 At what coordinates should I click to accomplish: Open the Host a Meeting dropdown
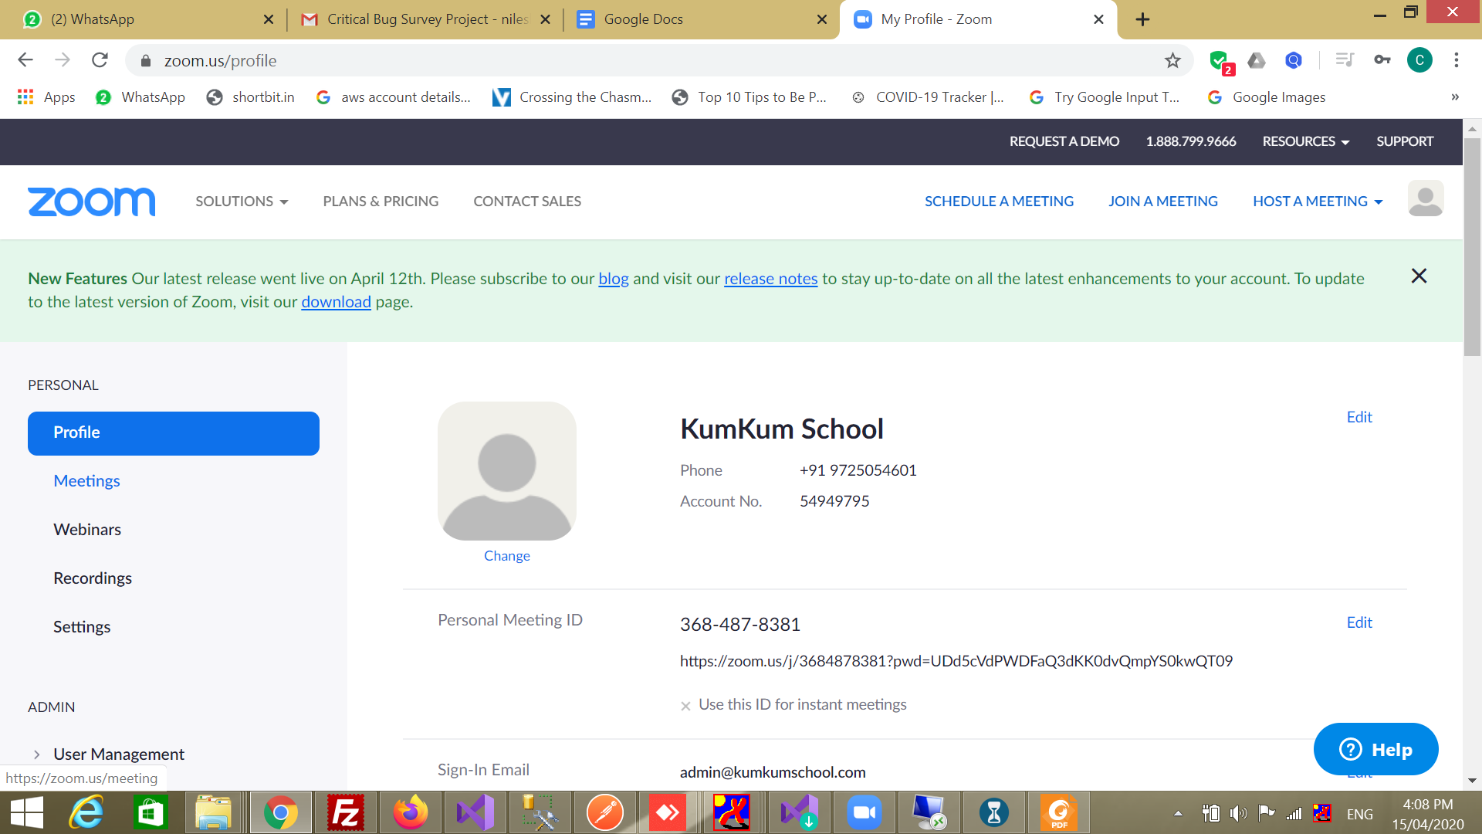[1318, 202]
